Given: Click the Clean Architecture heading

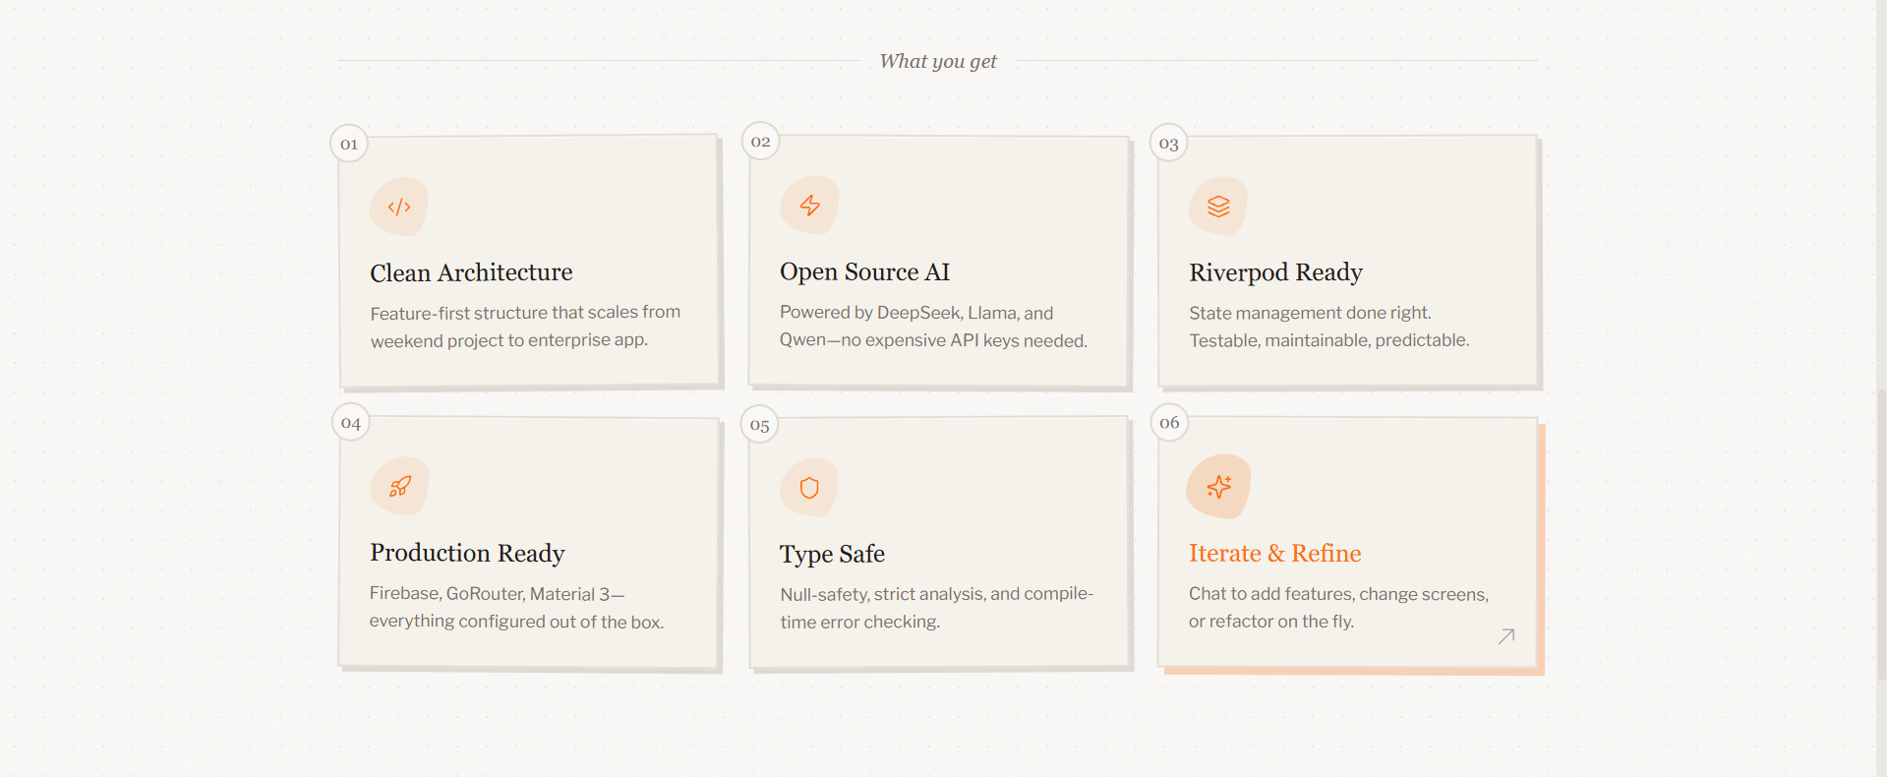Looking at the screenshot, I should pos(471,272).
